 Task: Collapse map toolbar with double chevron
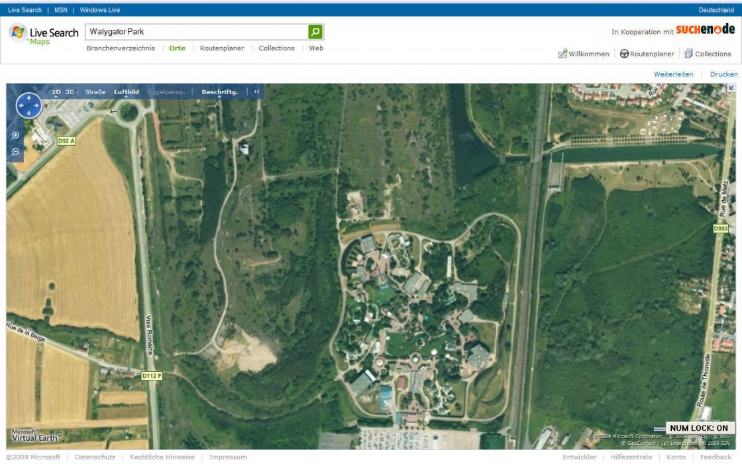coord(256,92)
